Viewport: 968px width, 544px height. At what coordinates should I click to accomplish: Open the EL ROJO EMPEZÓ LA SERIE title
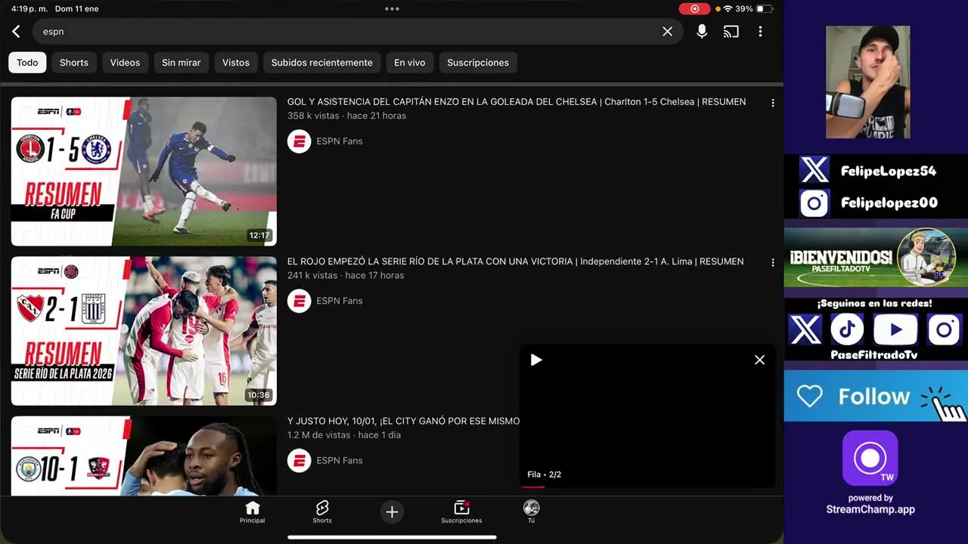[x=515, y=261]
